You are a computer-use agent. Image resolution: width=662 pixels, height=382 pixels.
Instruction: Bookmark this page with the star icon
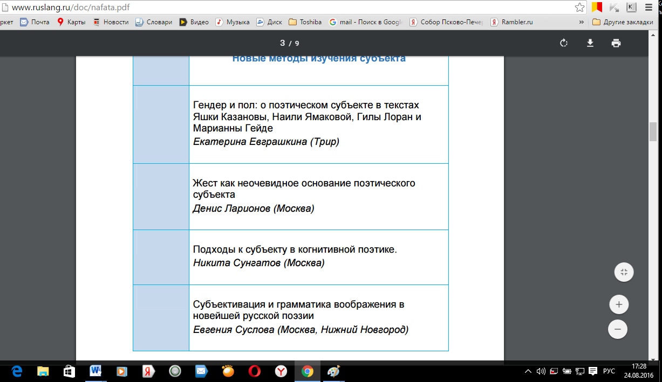coord(580,8)
